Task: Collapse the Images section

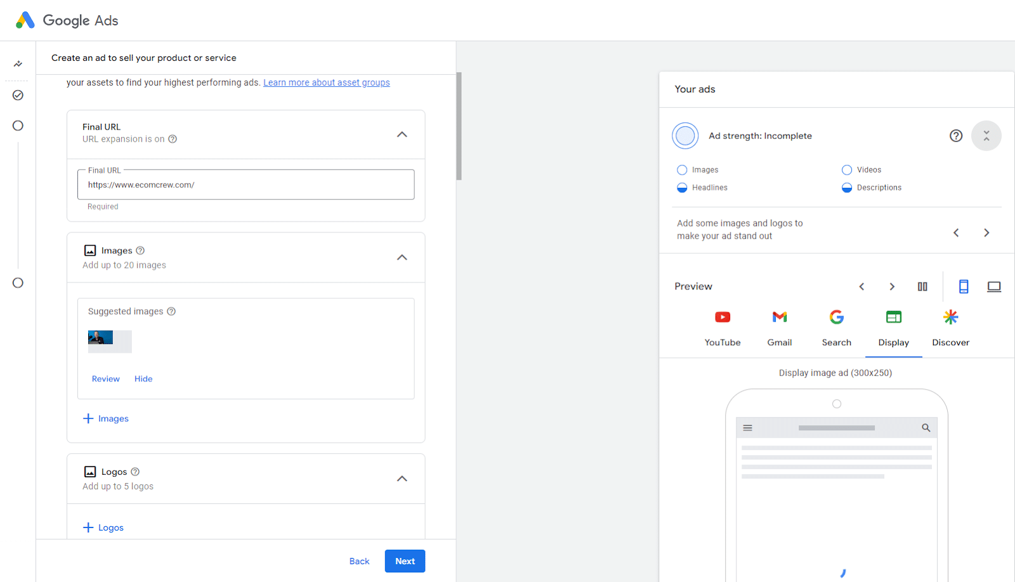Action: coord(402,258)
